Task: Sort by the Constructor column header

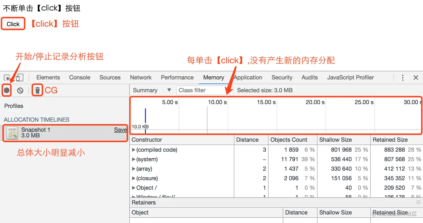Action: click(182, 140)
